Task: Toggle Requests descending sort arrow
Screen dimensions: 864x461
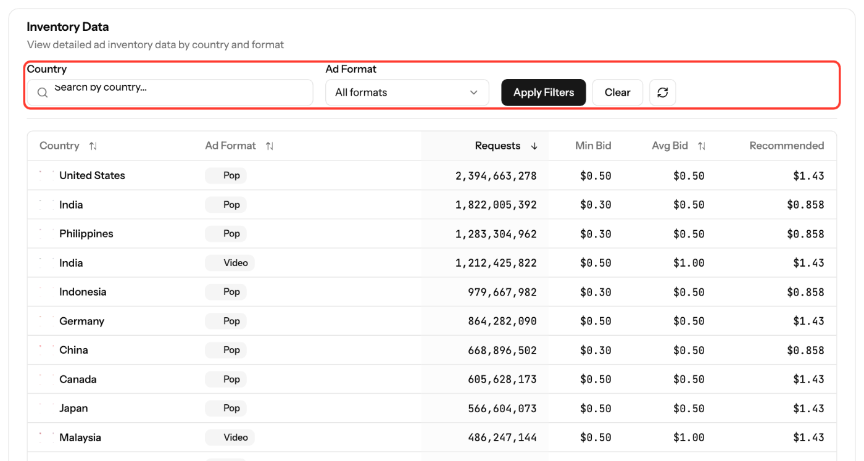Action: (x=534, y=146)
